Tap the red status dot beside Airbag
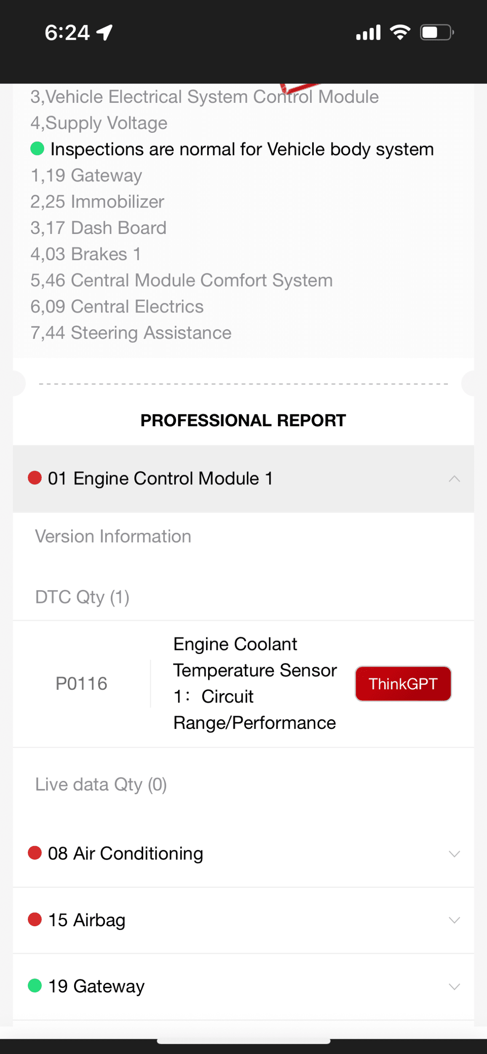Image resolution: width=487 pixels, height=1054 pixels. point(35,920)
